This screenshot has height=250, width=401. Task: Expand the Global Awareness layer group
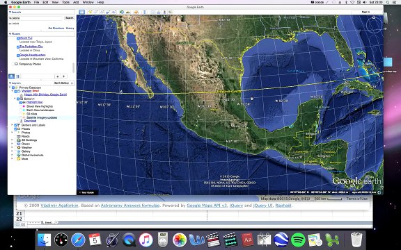12,155
